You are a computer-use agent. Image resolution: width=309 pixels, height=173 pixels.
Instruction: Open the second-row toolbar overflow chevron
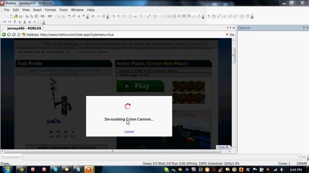(x=44, y=23)
